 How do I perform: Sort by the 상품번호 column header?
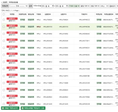pyautogui.click(x=48, y=14)
